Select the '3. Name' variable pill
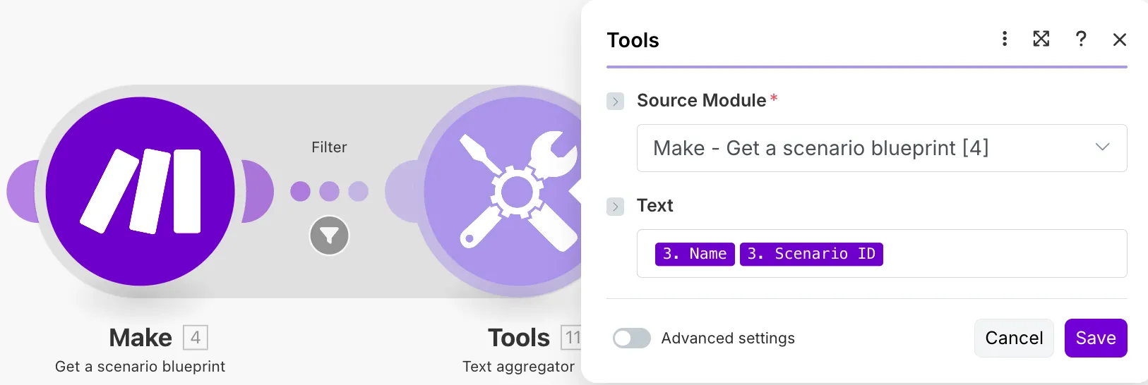1148x385 pixels. [695, 254]
